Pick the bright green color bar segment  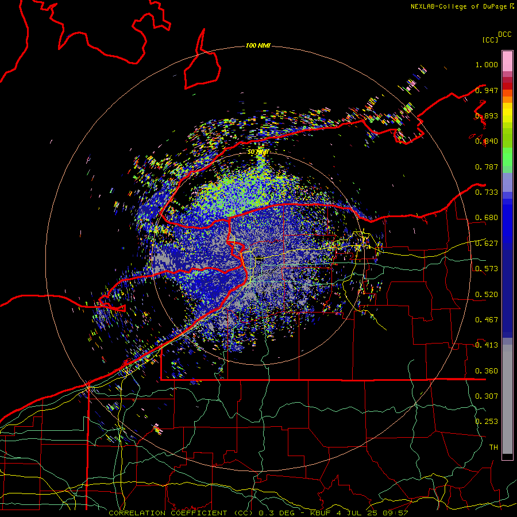point(507,157)
